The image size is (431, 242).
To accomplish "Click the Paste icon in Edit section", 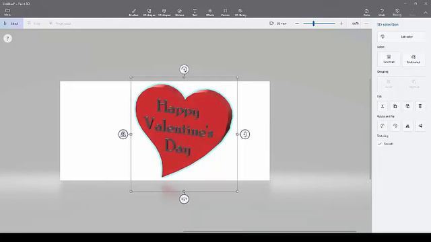I will (407, 106).
